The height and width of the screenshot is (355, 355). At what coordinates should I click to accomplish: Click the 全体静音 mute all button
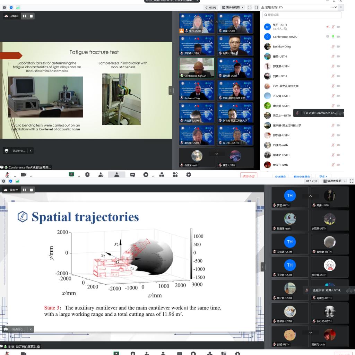tap(281, 176)
